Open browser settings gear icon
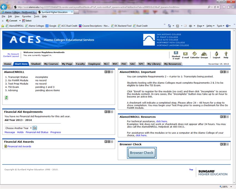Viewport: 236px width, 189px height. 233,7
